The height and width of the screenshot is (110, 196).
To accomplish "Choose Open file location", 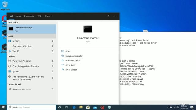I will (x=73, y=61).
